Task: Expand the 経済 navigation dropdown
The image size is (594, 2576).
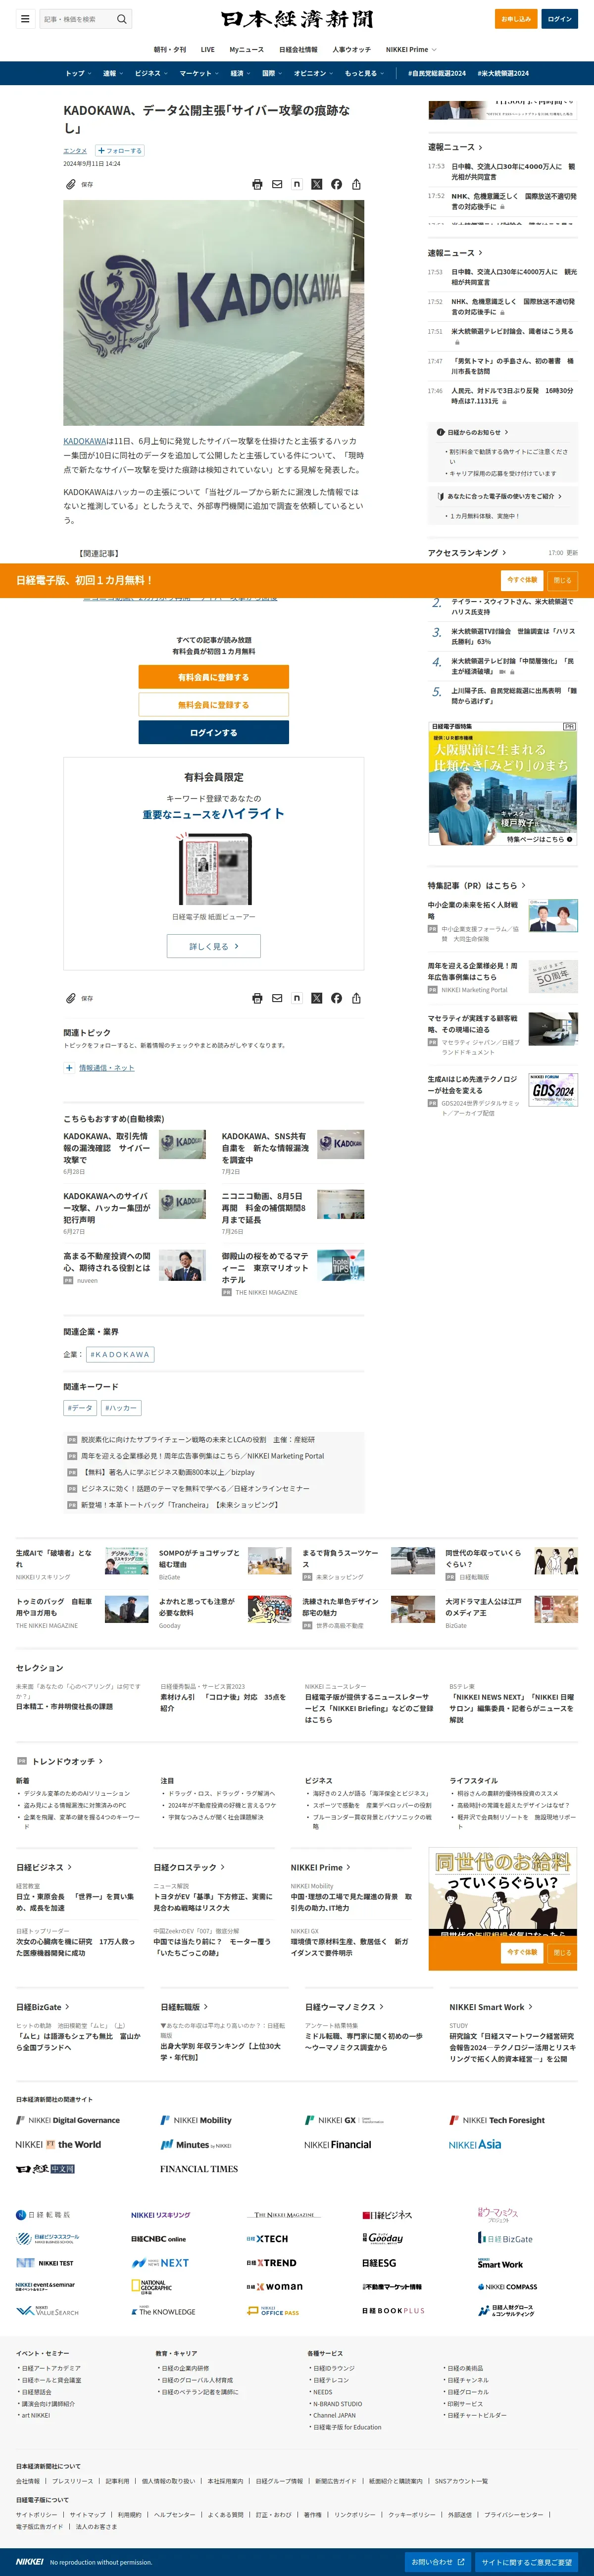Action: (x=240, y=73)
